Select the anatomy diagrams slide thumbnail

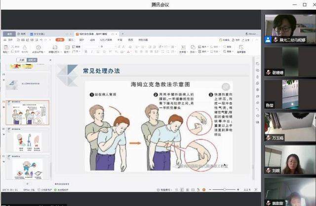[x=28, y=140]
